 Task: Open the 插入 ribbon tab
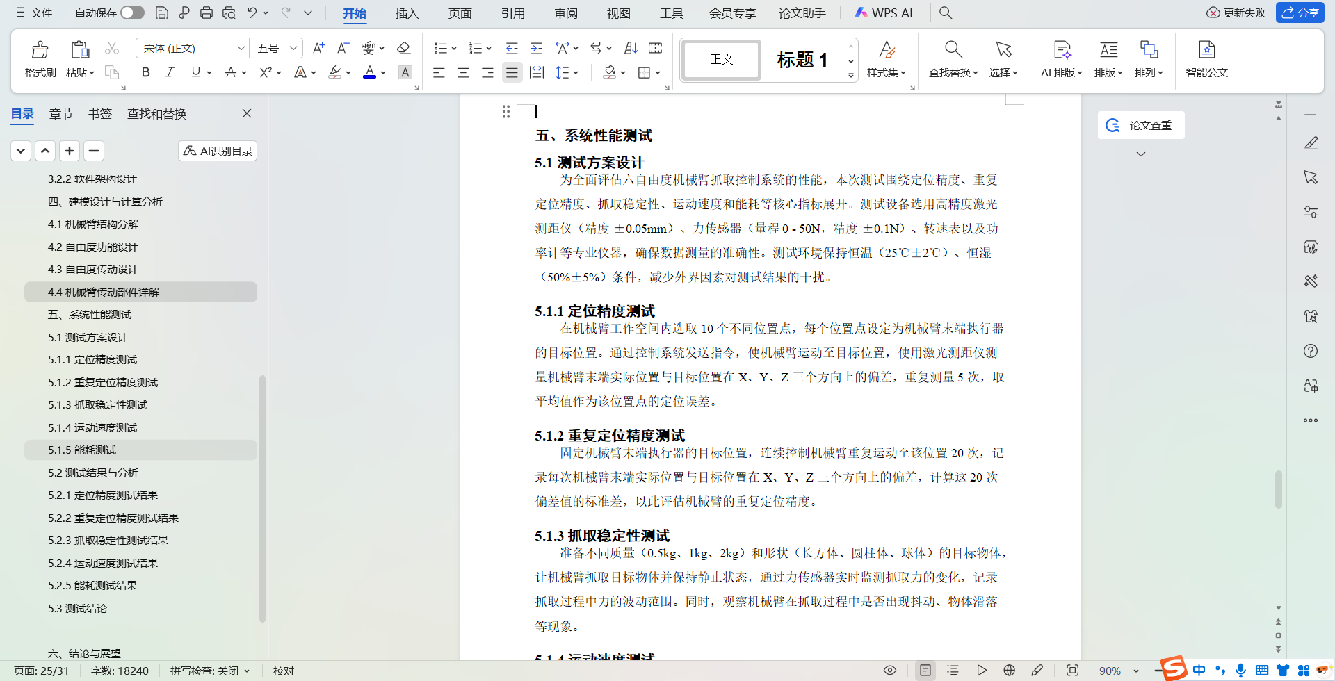[x=407, y=13]
